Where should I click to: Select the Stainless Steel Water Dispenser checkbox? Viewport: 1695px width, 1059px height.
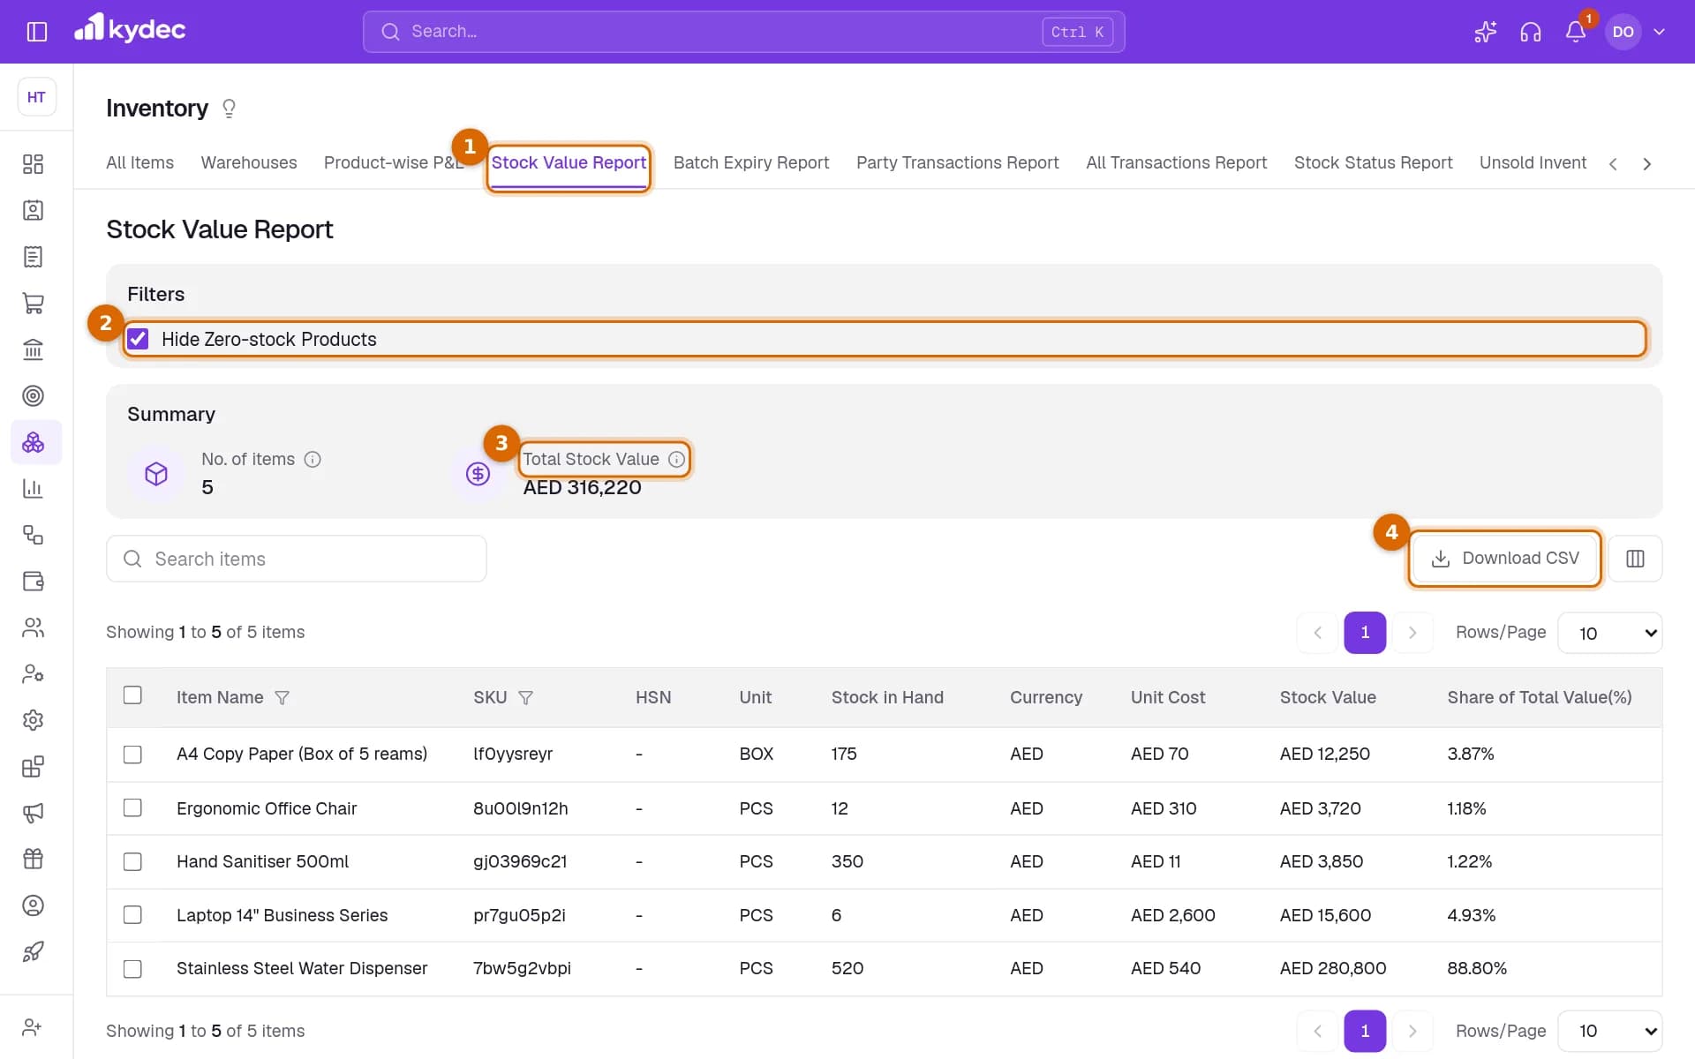point(132,969)
